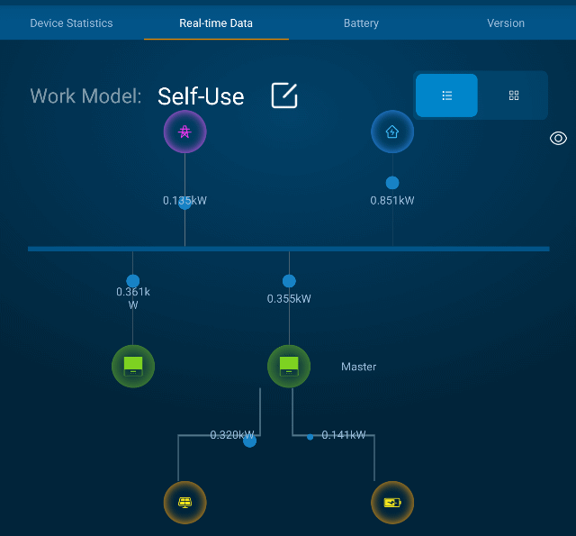
Task: Go to the Battery tab
Action: 361,23
